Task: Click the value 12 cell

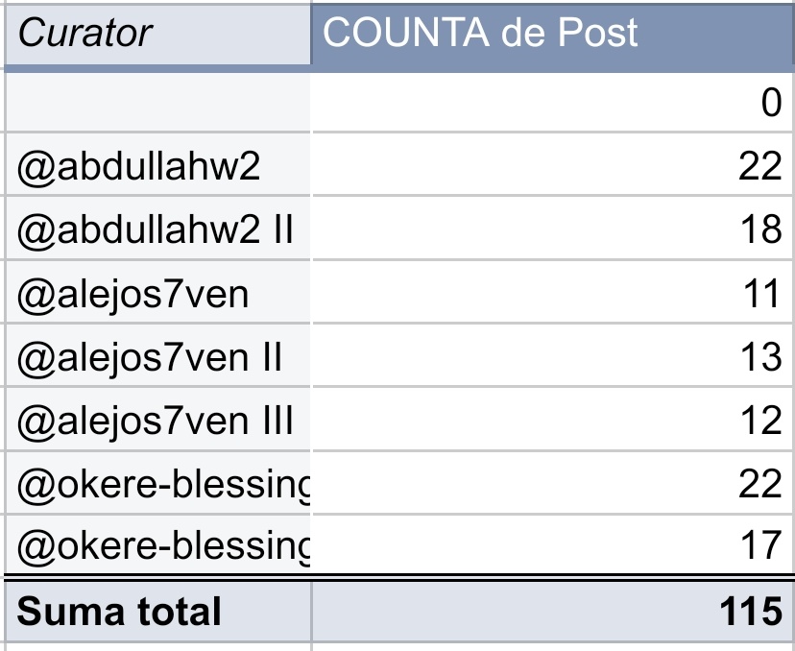Action: (553, 420)
